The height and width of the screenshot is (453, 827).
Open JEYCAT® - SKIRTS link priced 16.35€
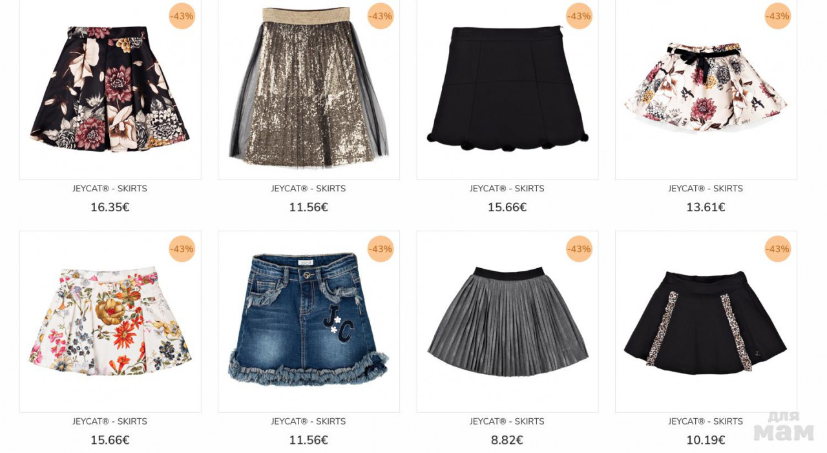coord(110,189)
